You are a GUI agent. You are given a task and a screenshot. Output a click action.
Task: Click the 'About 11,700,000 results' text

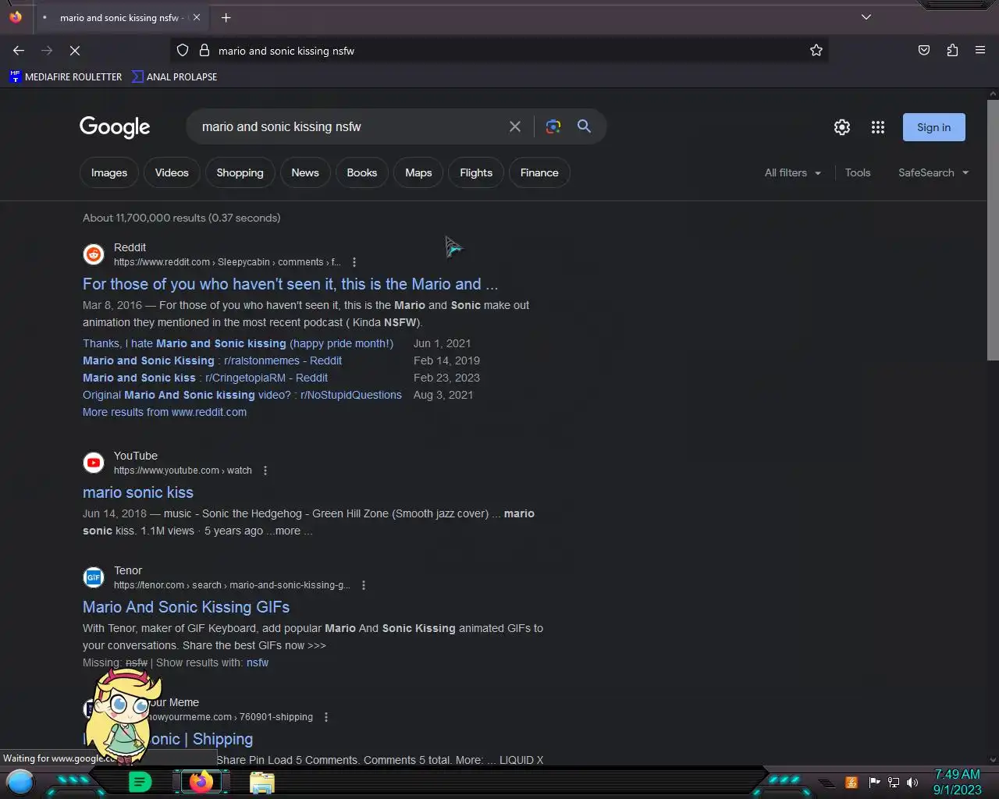pos(181,218)
